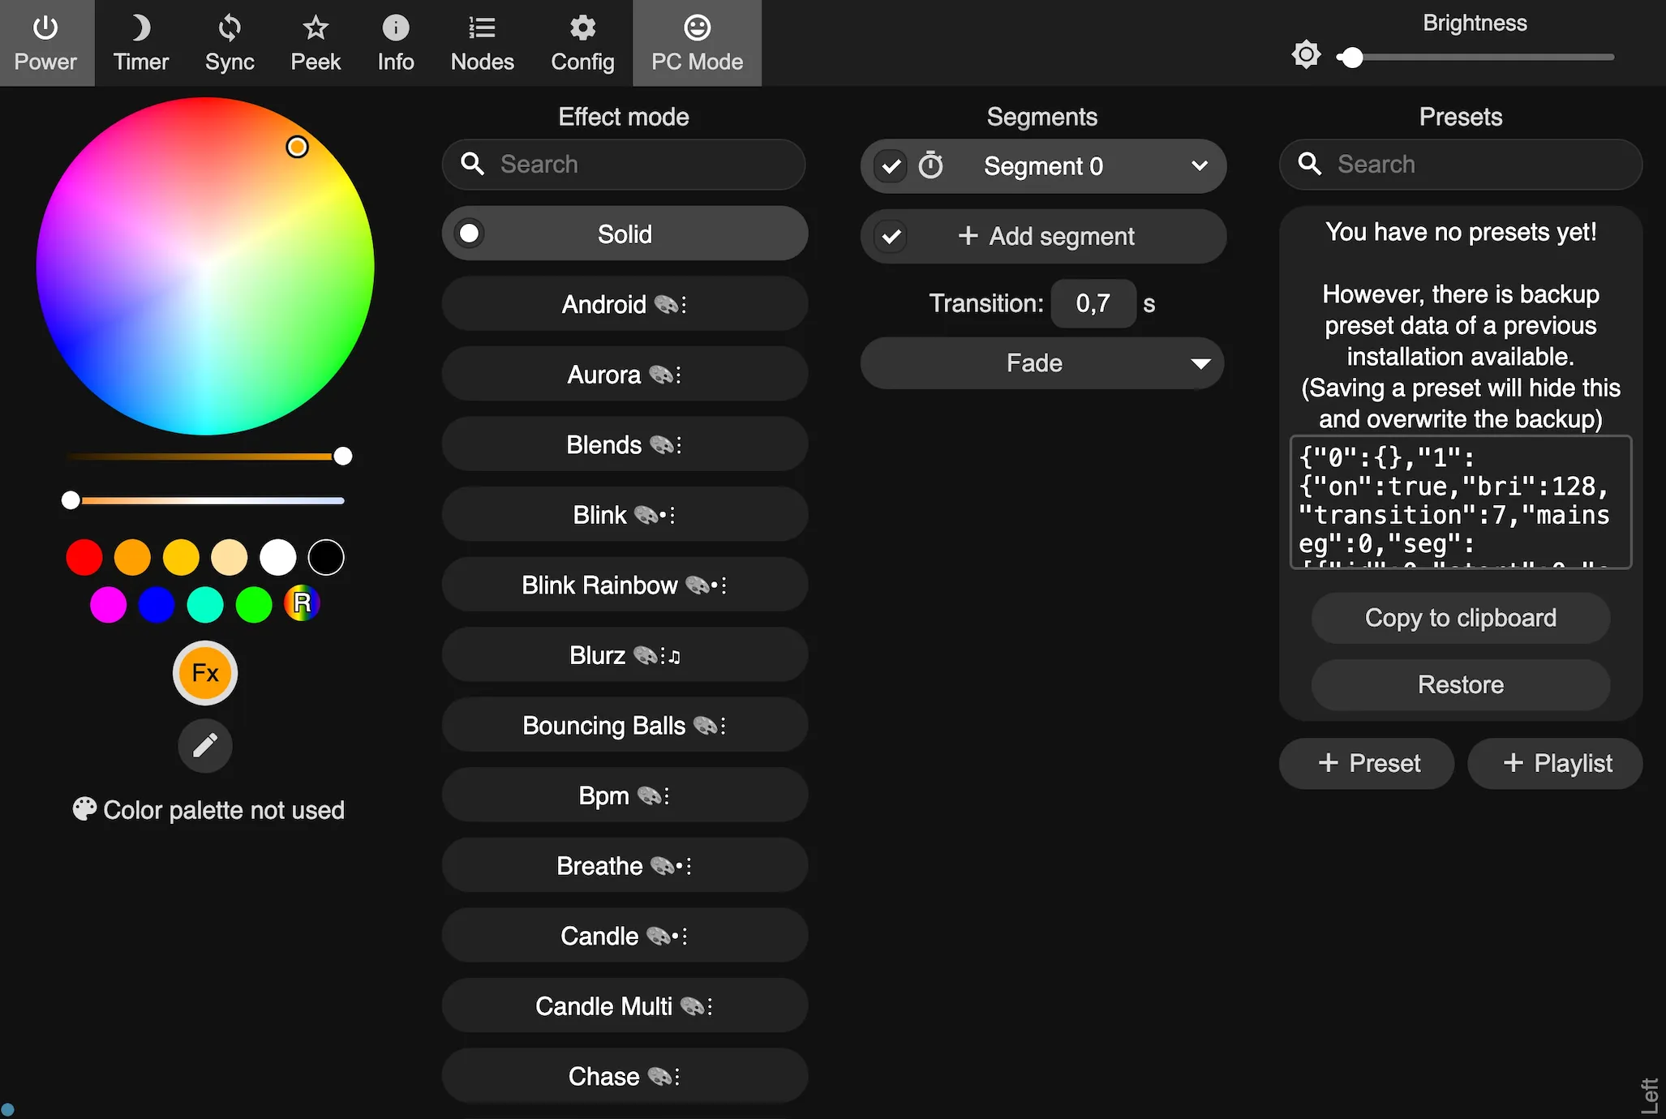Screen dimensions: 1666x1119
Task: Select the Solid effect radio button
Action: 470,234
